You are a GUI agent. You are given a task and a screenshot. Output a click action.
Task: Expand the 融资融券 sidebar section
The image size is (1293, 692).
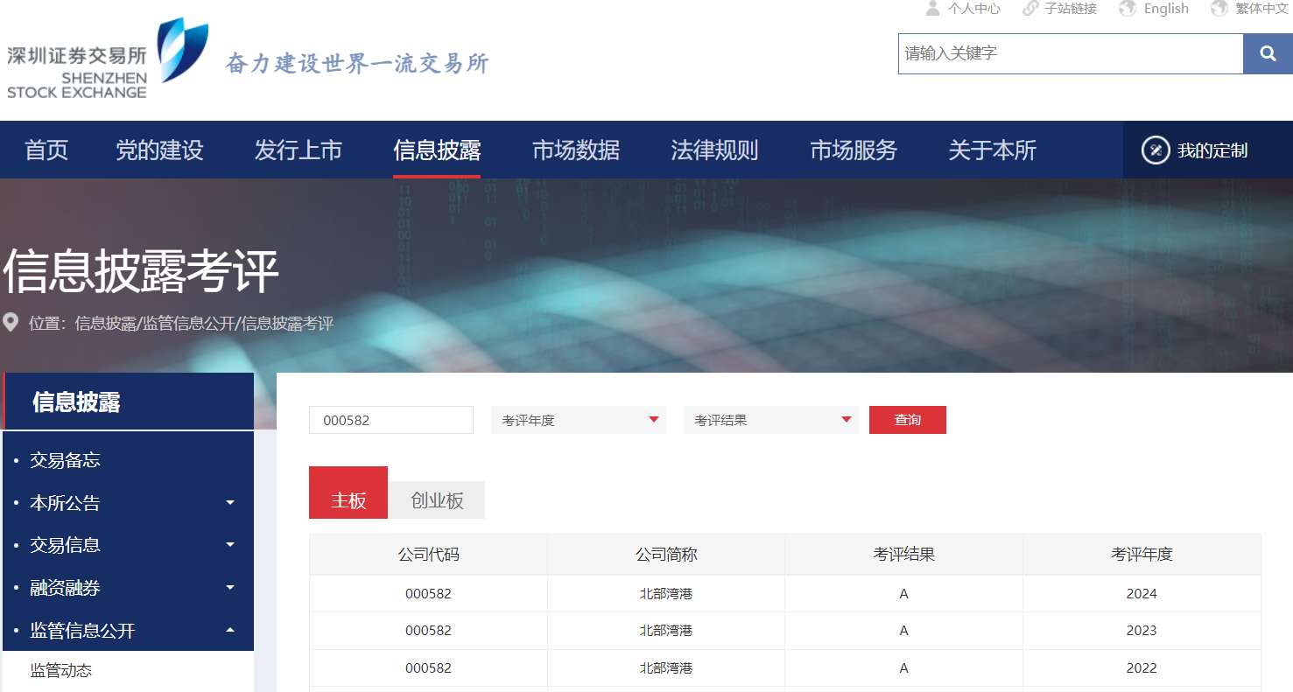pos(230,588)
